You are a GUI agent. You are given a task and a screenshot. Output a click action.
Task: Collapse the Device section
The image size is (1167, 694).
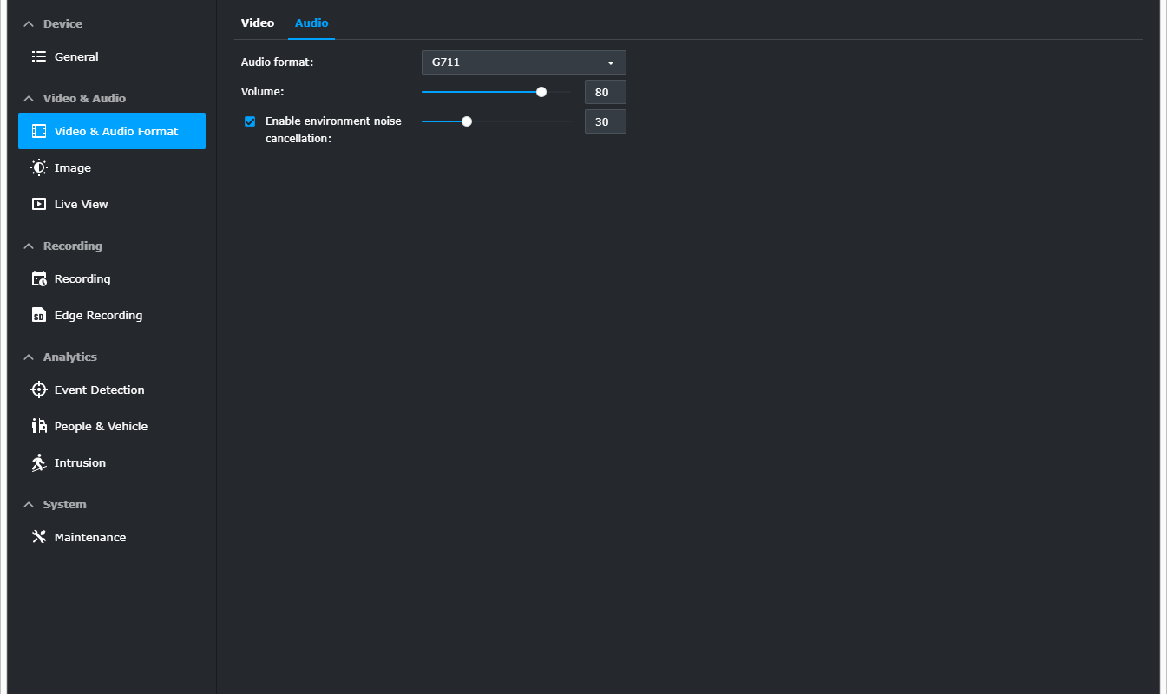(x=29, y=24)
